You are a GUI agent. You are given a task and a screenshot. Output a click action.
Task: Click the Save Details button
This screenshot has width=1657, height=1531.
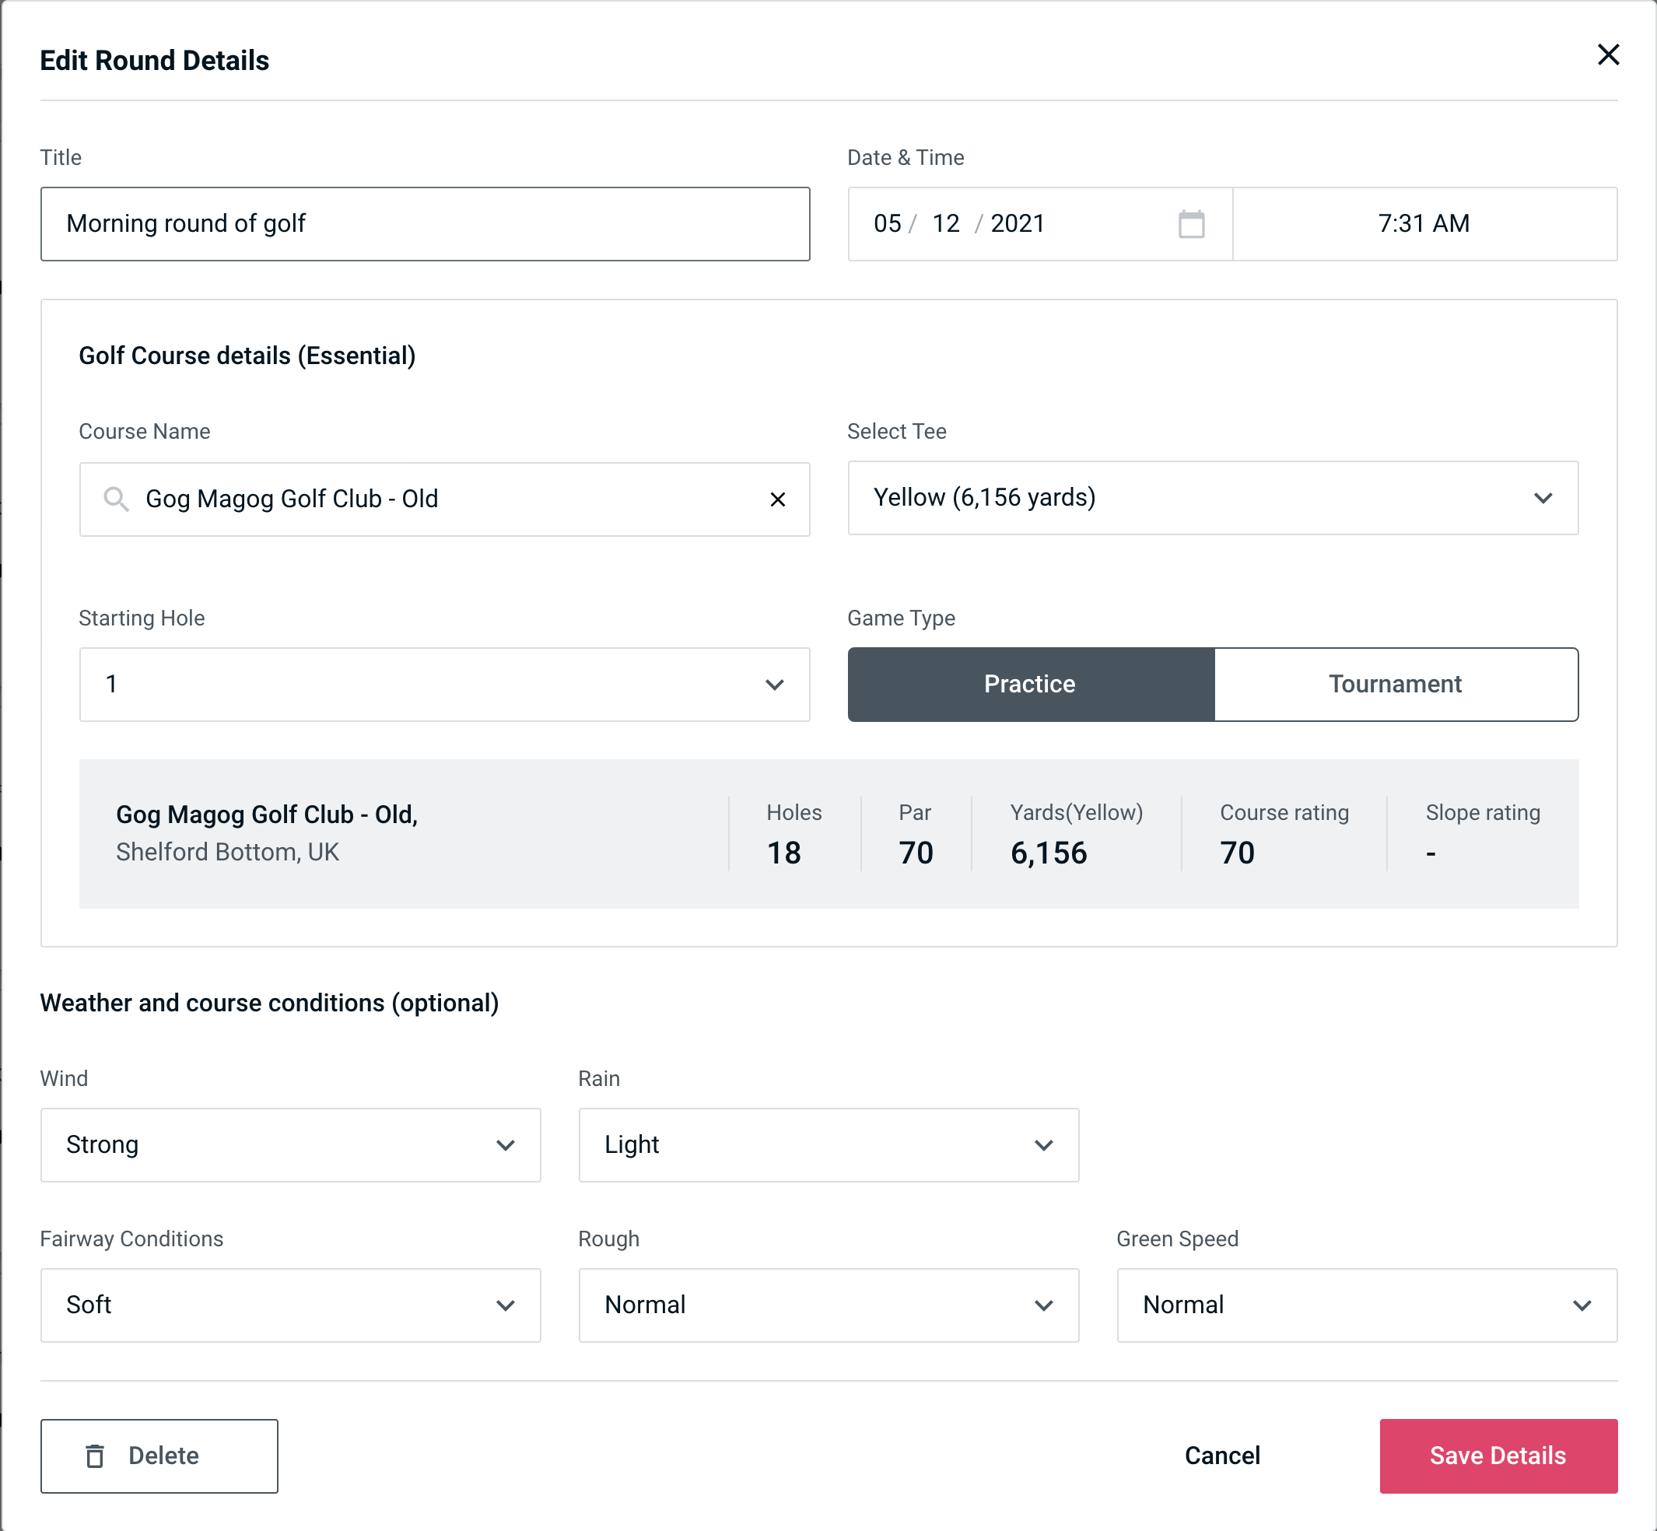coord(1497,1455)
